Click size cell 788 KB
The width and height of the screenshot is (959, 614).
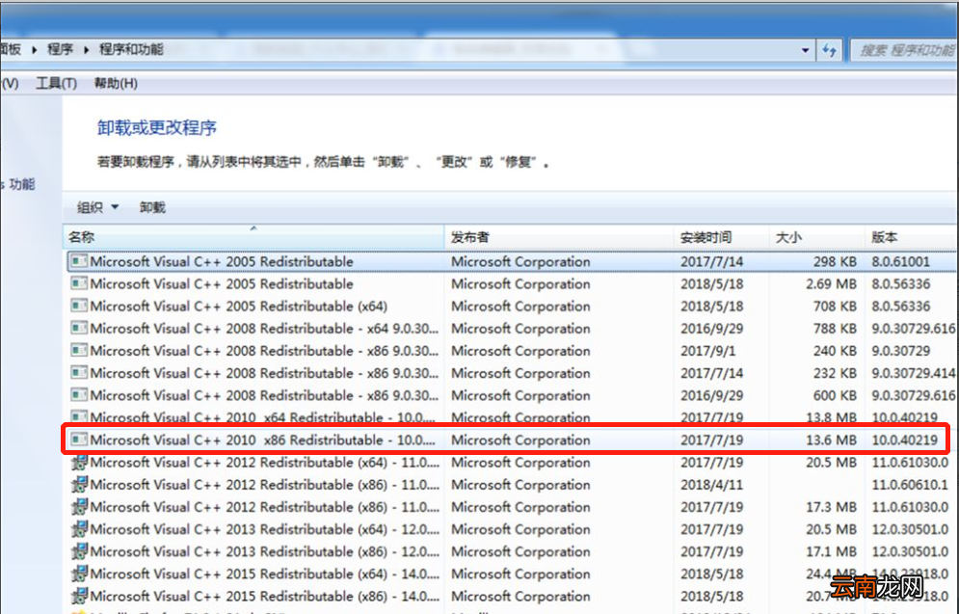click(835, 329)
